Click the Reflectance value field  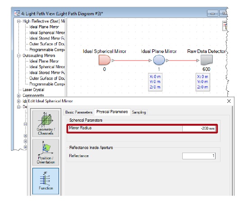pos(199,156)
